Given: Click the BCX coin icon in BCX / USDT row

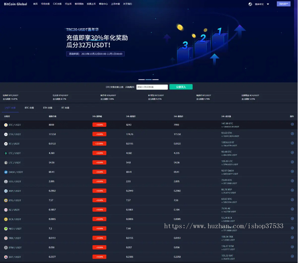Looking at the screenshot, I should point(6,219).
